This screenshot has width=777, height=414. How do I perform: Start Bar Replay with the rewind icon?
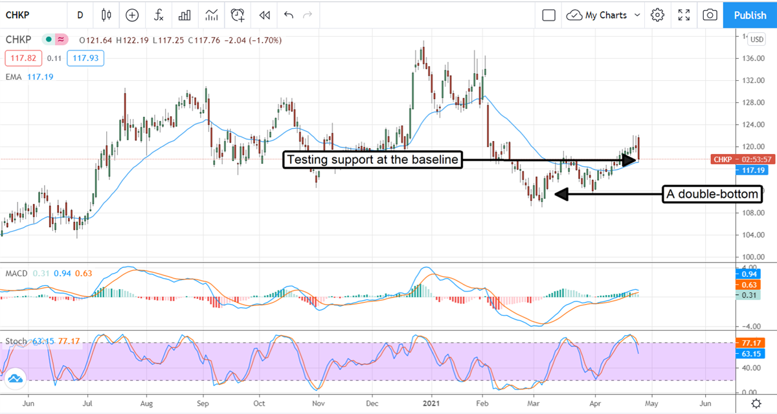264,15
